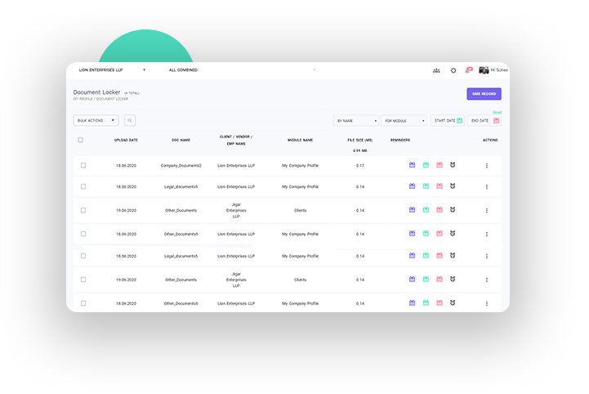Toggle the select-all checkbox in table header
This screenshot has width=589, height=394.
coord(80,140)
